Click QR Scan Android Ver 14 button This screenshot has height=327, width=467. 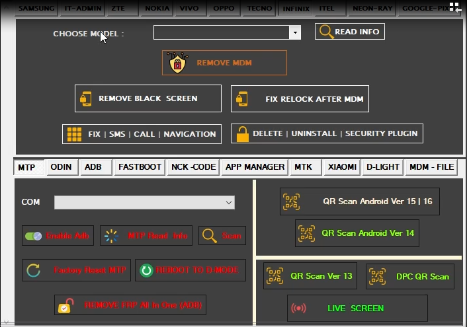tap(357, 233)
